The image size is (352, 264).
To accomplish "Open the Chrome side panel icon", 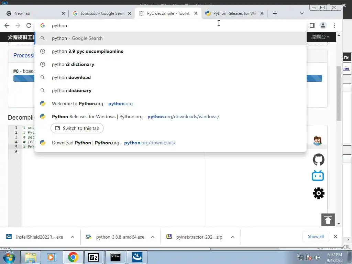I will click(312, 25).
